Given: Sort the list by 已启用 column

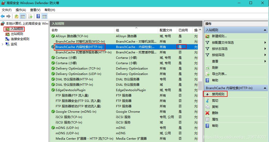Looking at the screenshot, I should click(183, 30).
